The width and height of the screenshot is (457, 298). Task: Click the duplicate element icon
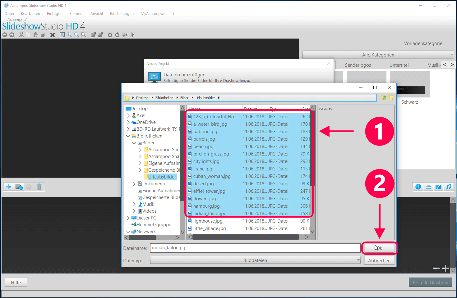[x=43, y=35]
